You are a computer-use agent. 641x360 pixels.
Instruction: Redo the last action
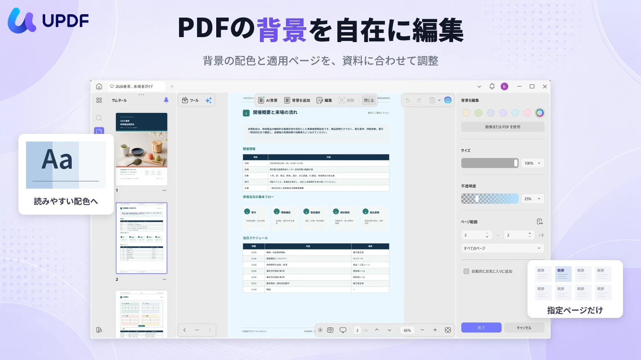click(419, 100)
